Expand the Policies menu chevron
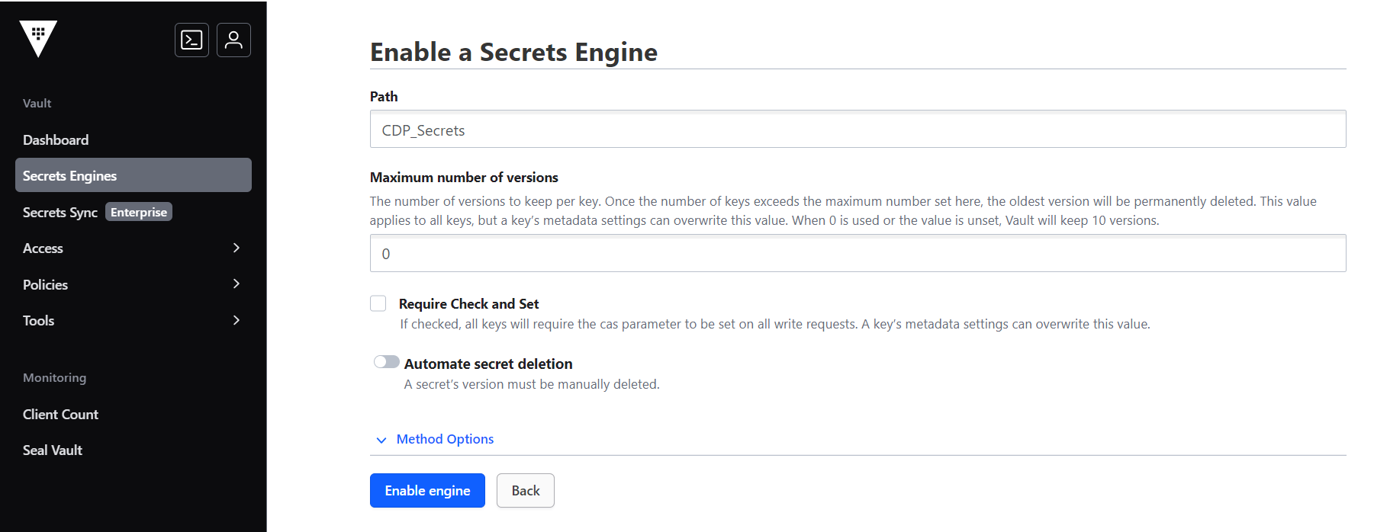This screenshot has height=532, width=1374. pos(237,284)
